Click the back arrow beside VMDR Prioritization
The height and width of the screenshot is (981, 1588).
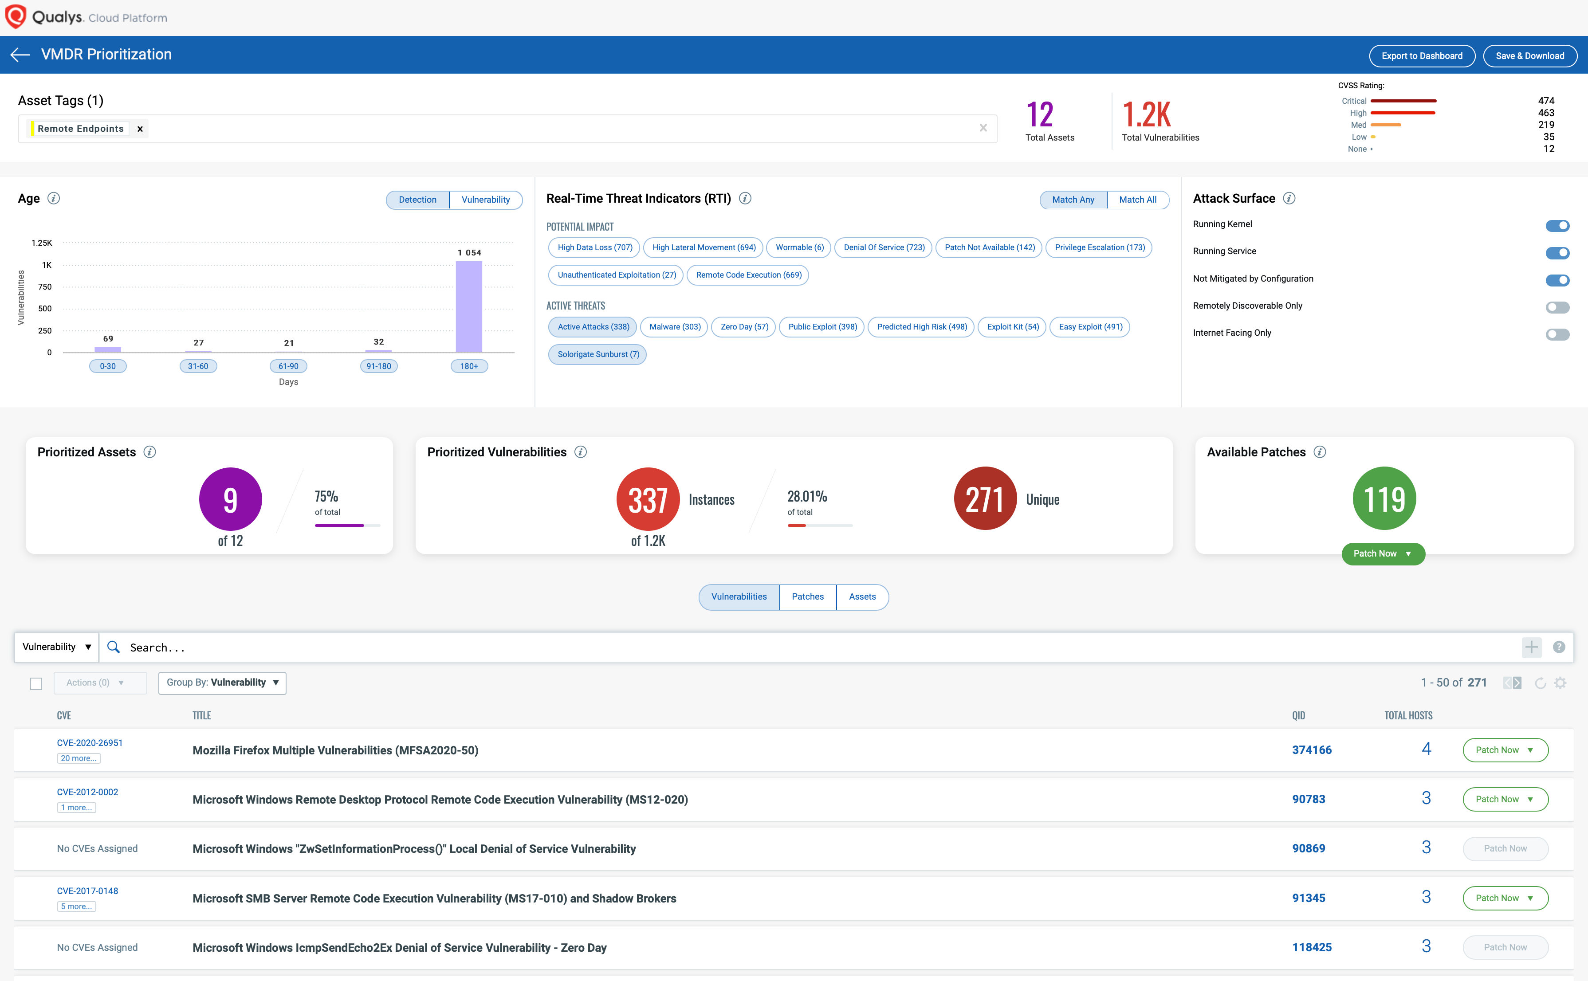pyautogui.click(x=20, y=55)
